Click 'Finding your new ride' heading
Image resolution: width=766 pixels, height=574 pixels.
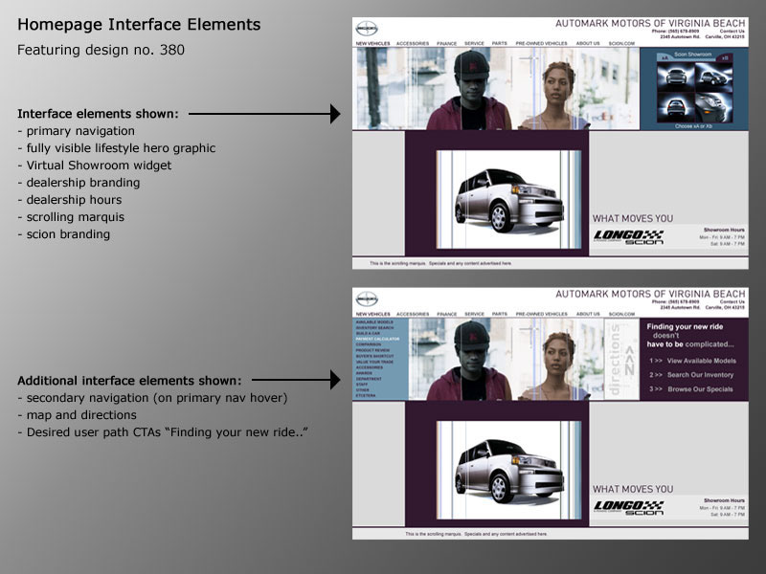pos(685,326)
